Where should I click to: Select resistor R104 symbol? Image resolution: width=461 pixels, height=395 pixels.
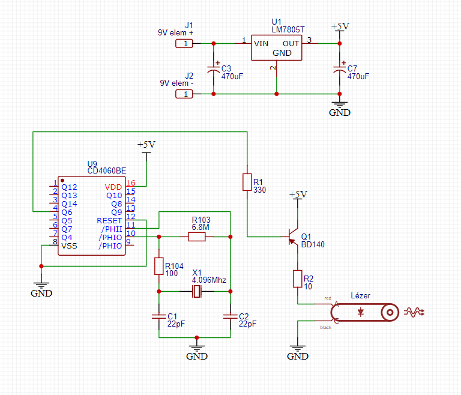pos(159,266)
